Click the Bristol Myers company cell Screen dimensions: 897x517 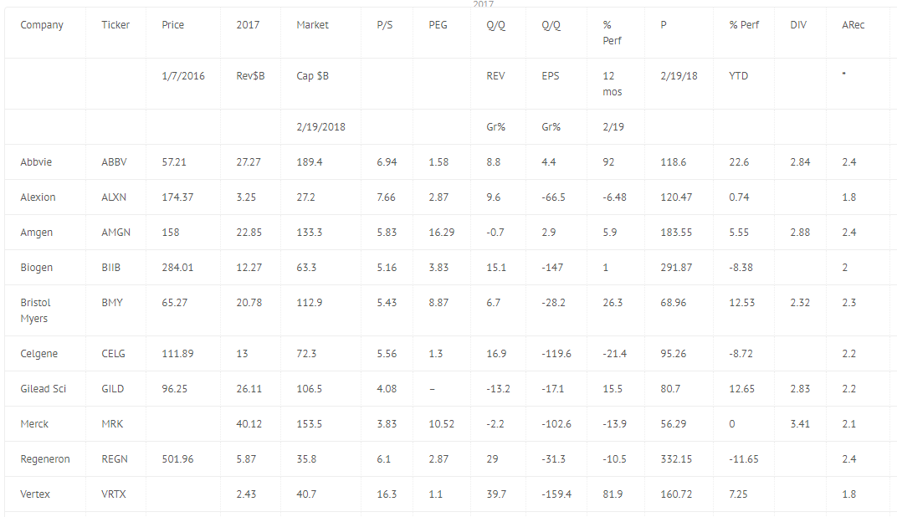[35, 310]
